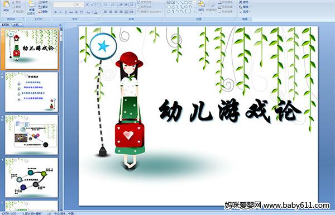Open the font size dropdown arrow
The image size is (335, 215).
click(83, 4)
